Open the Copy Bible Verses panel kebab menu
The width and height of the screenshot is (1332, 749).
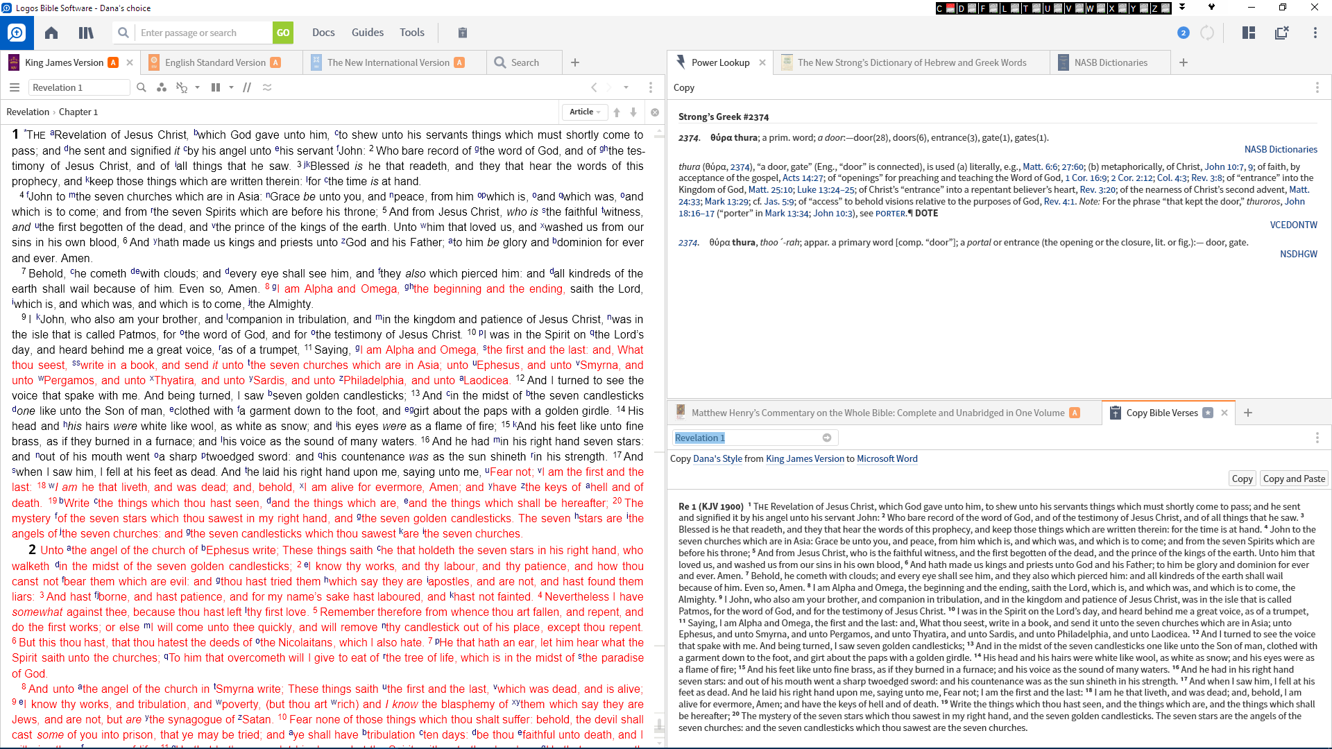click(x=1317, y=438)
